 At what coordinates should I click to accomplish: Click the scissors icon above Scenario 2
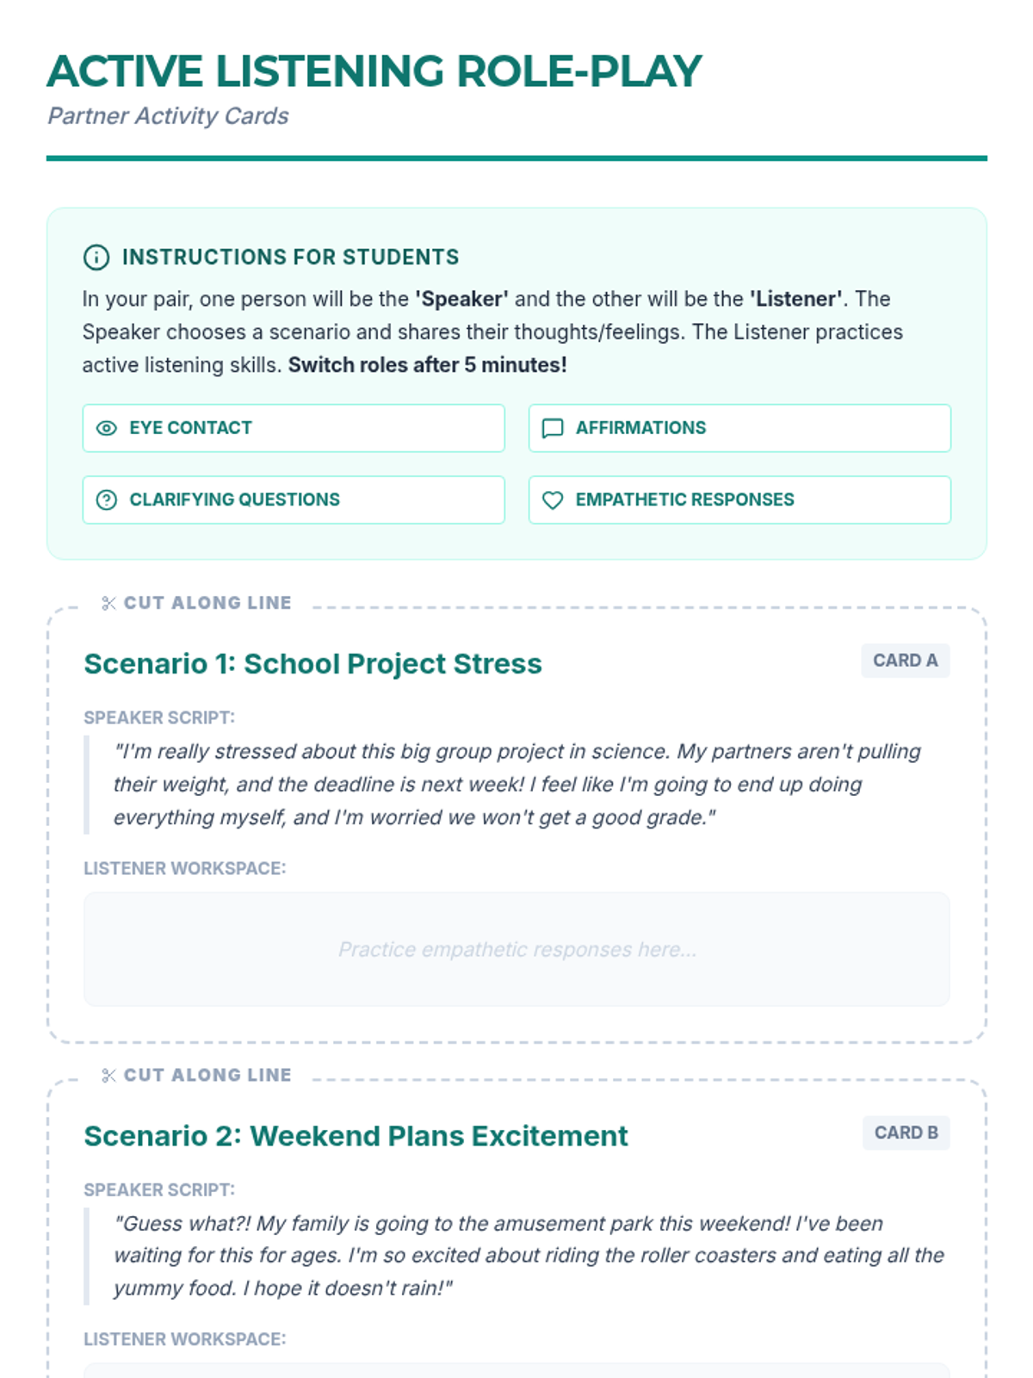tap(108, 1075)
